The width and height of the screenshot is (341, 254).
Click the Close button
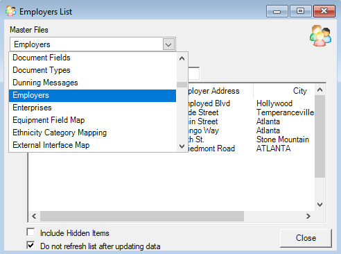click(306, 238)
